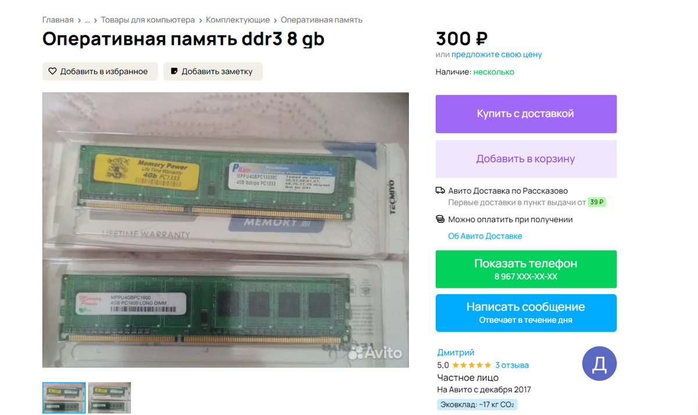Open seller's 3 отзыва link
The width and height of the screenshot is (698, 415).
pos(512,365)
